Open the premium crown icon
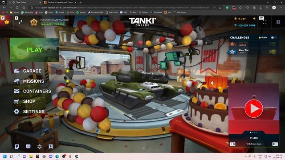This screenshot has width=285, height=160. point(7,22)
